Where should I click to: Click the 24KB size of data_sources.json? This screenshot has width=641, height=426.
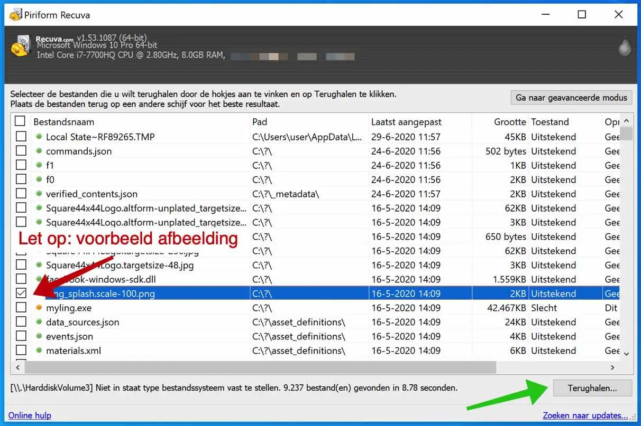click(x=516, y=322)
